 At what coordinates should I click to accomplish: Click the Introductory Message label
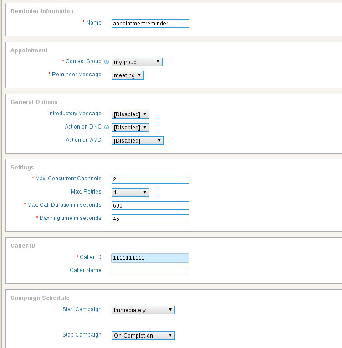click(x=75, y=114)
